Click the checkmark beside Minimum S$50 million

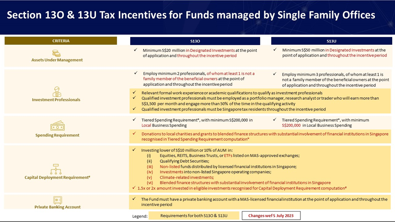(x=275, y=50)
